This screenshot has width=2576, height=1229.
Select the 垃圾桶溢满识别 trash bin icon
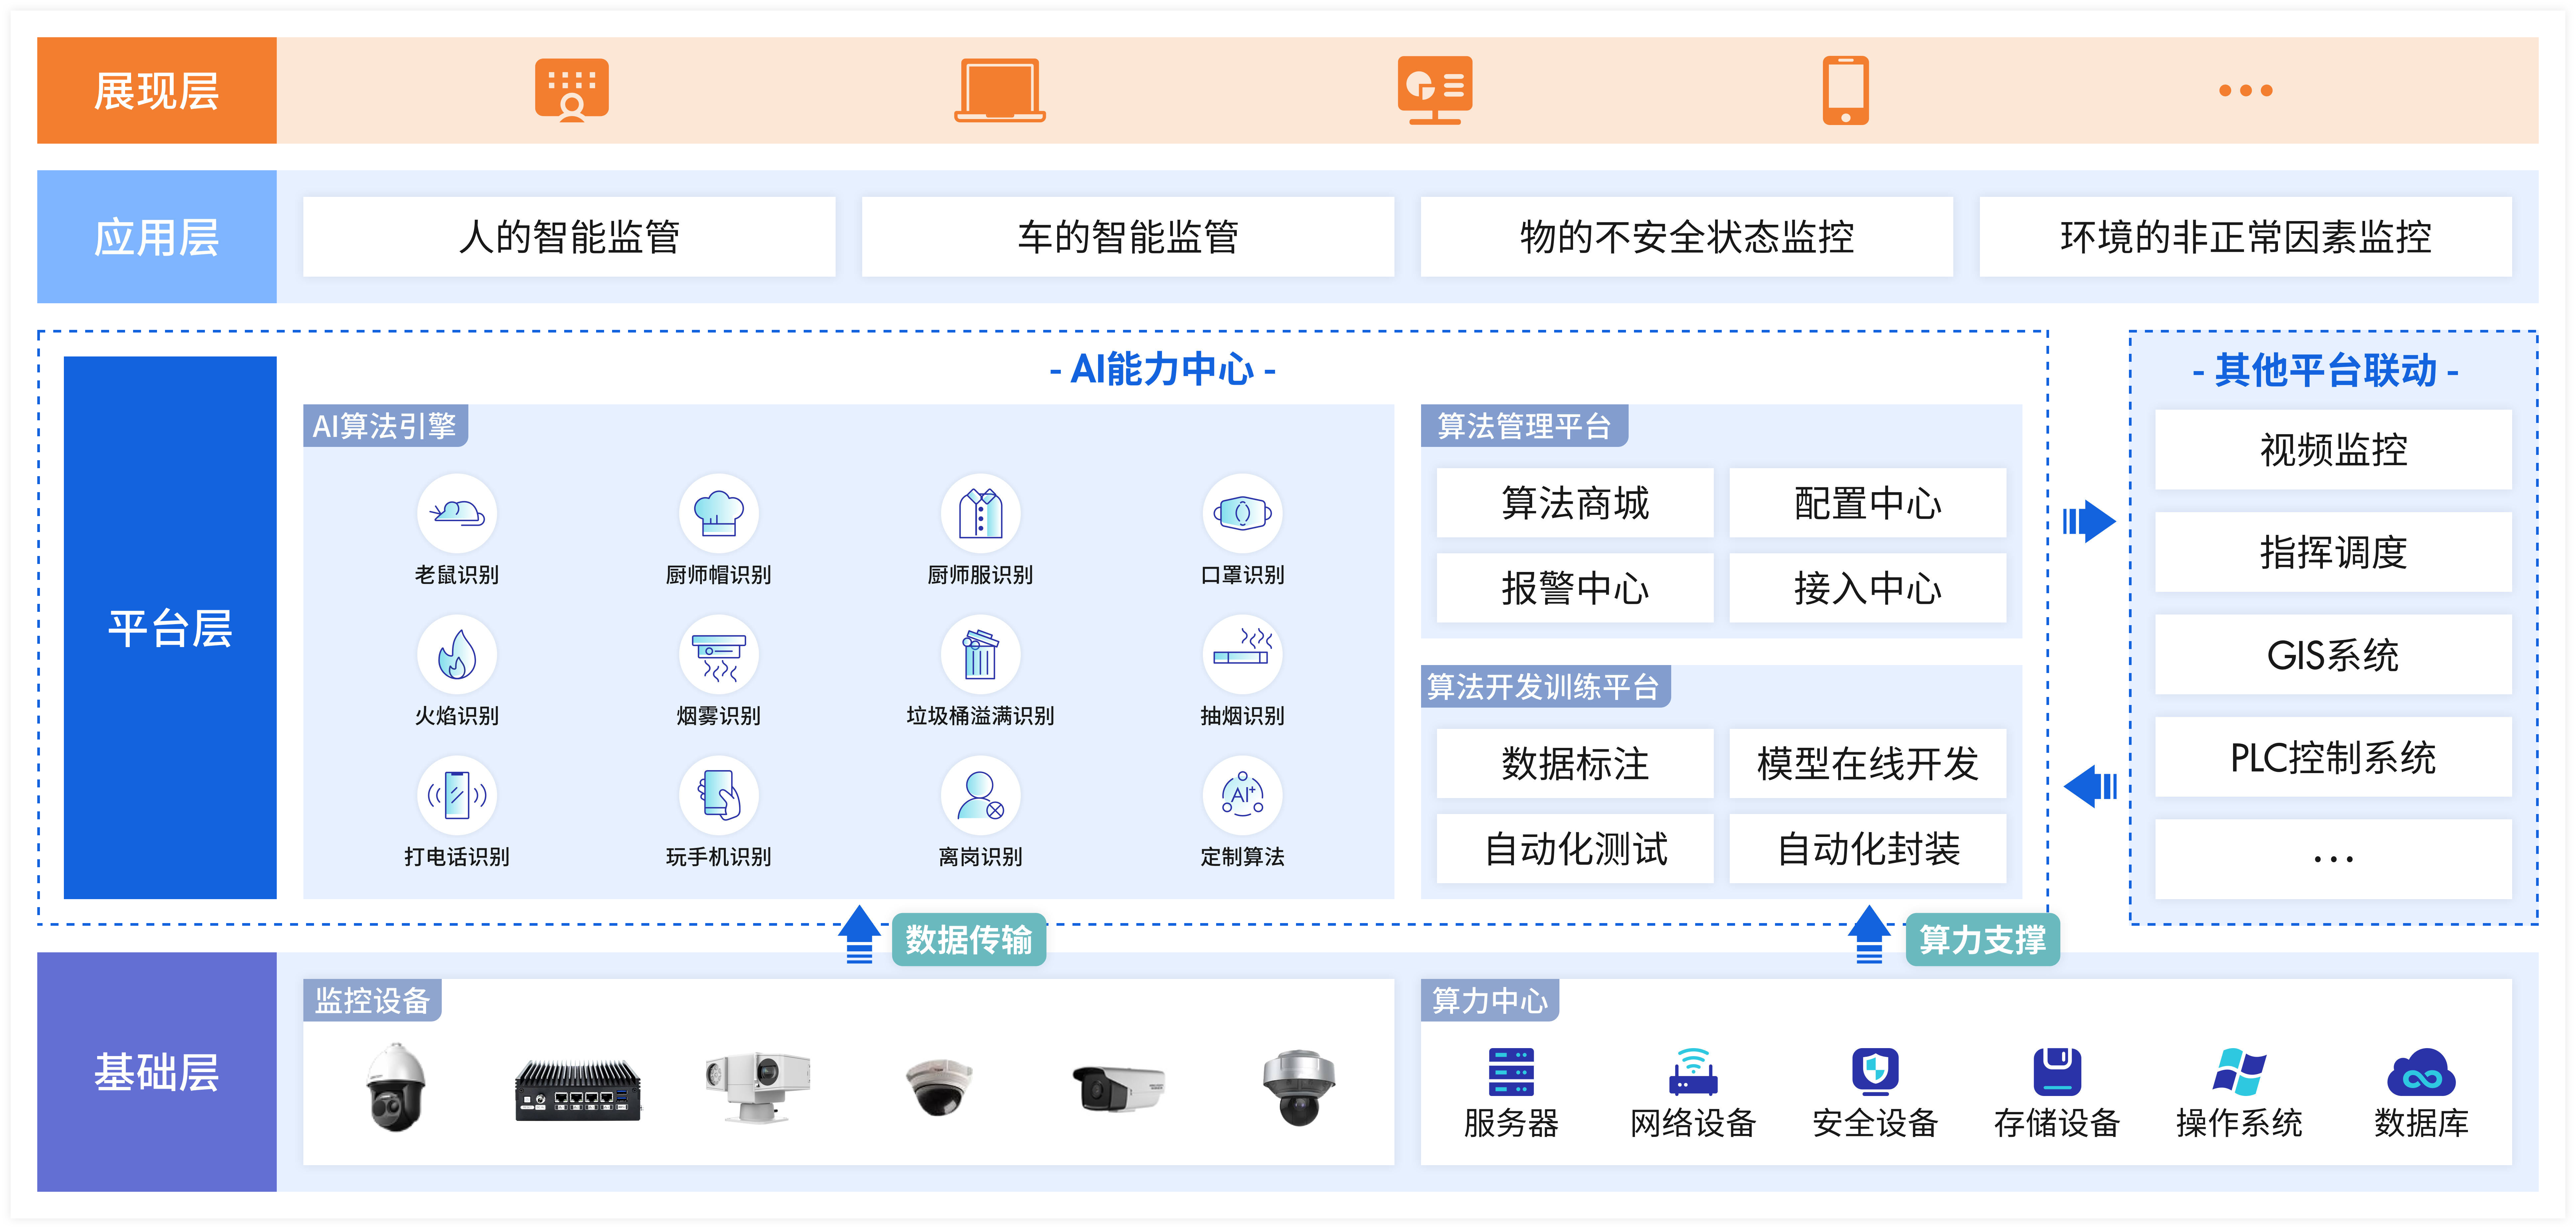[x=981, y=655]
